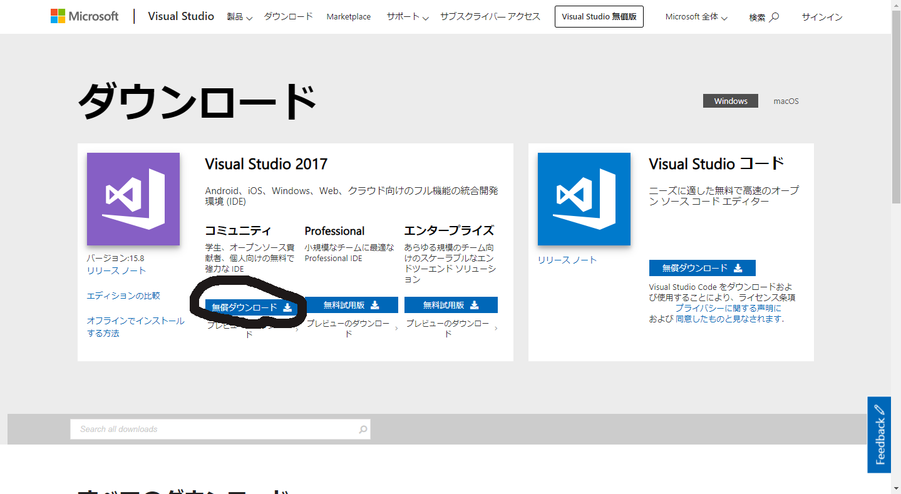Open the ダウンロード nav item
The width and height of the screenshot is (901, 494).
coord(288,16)
